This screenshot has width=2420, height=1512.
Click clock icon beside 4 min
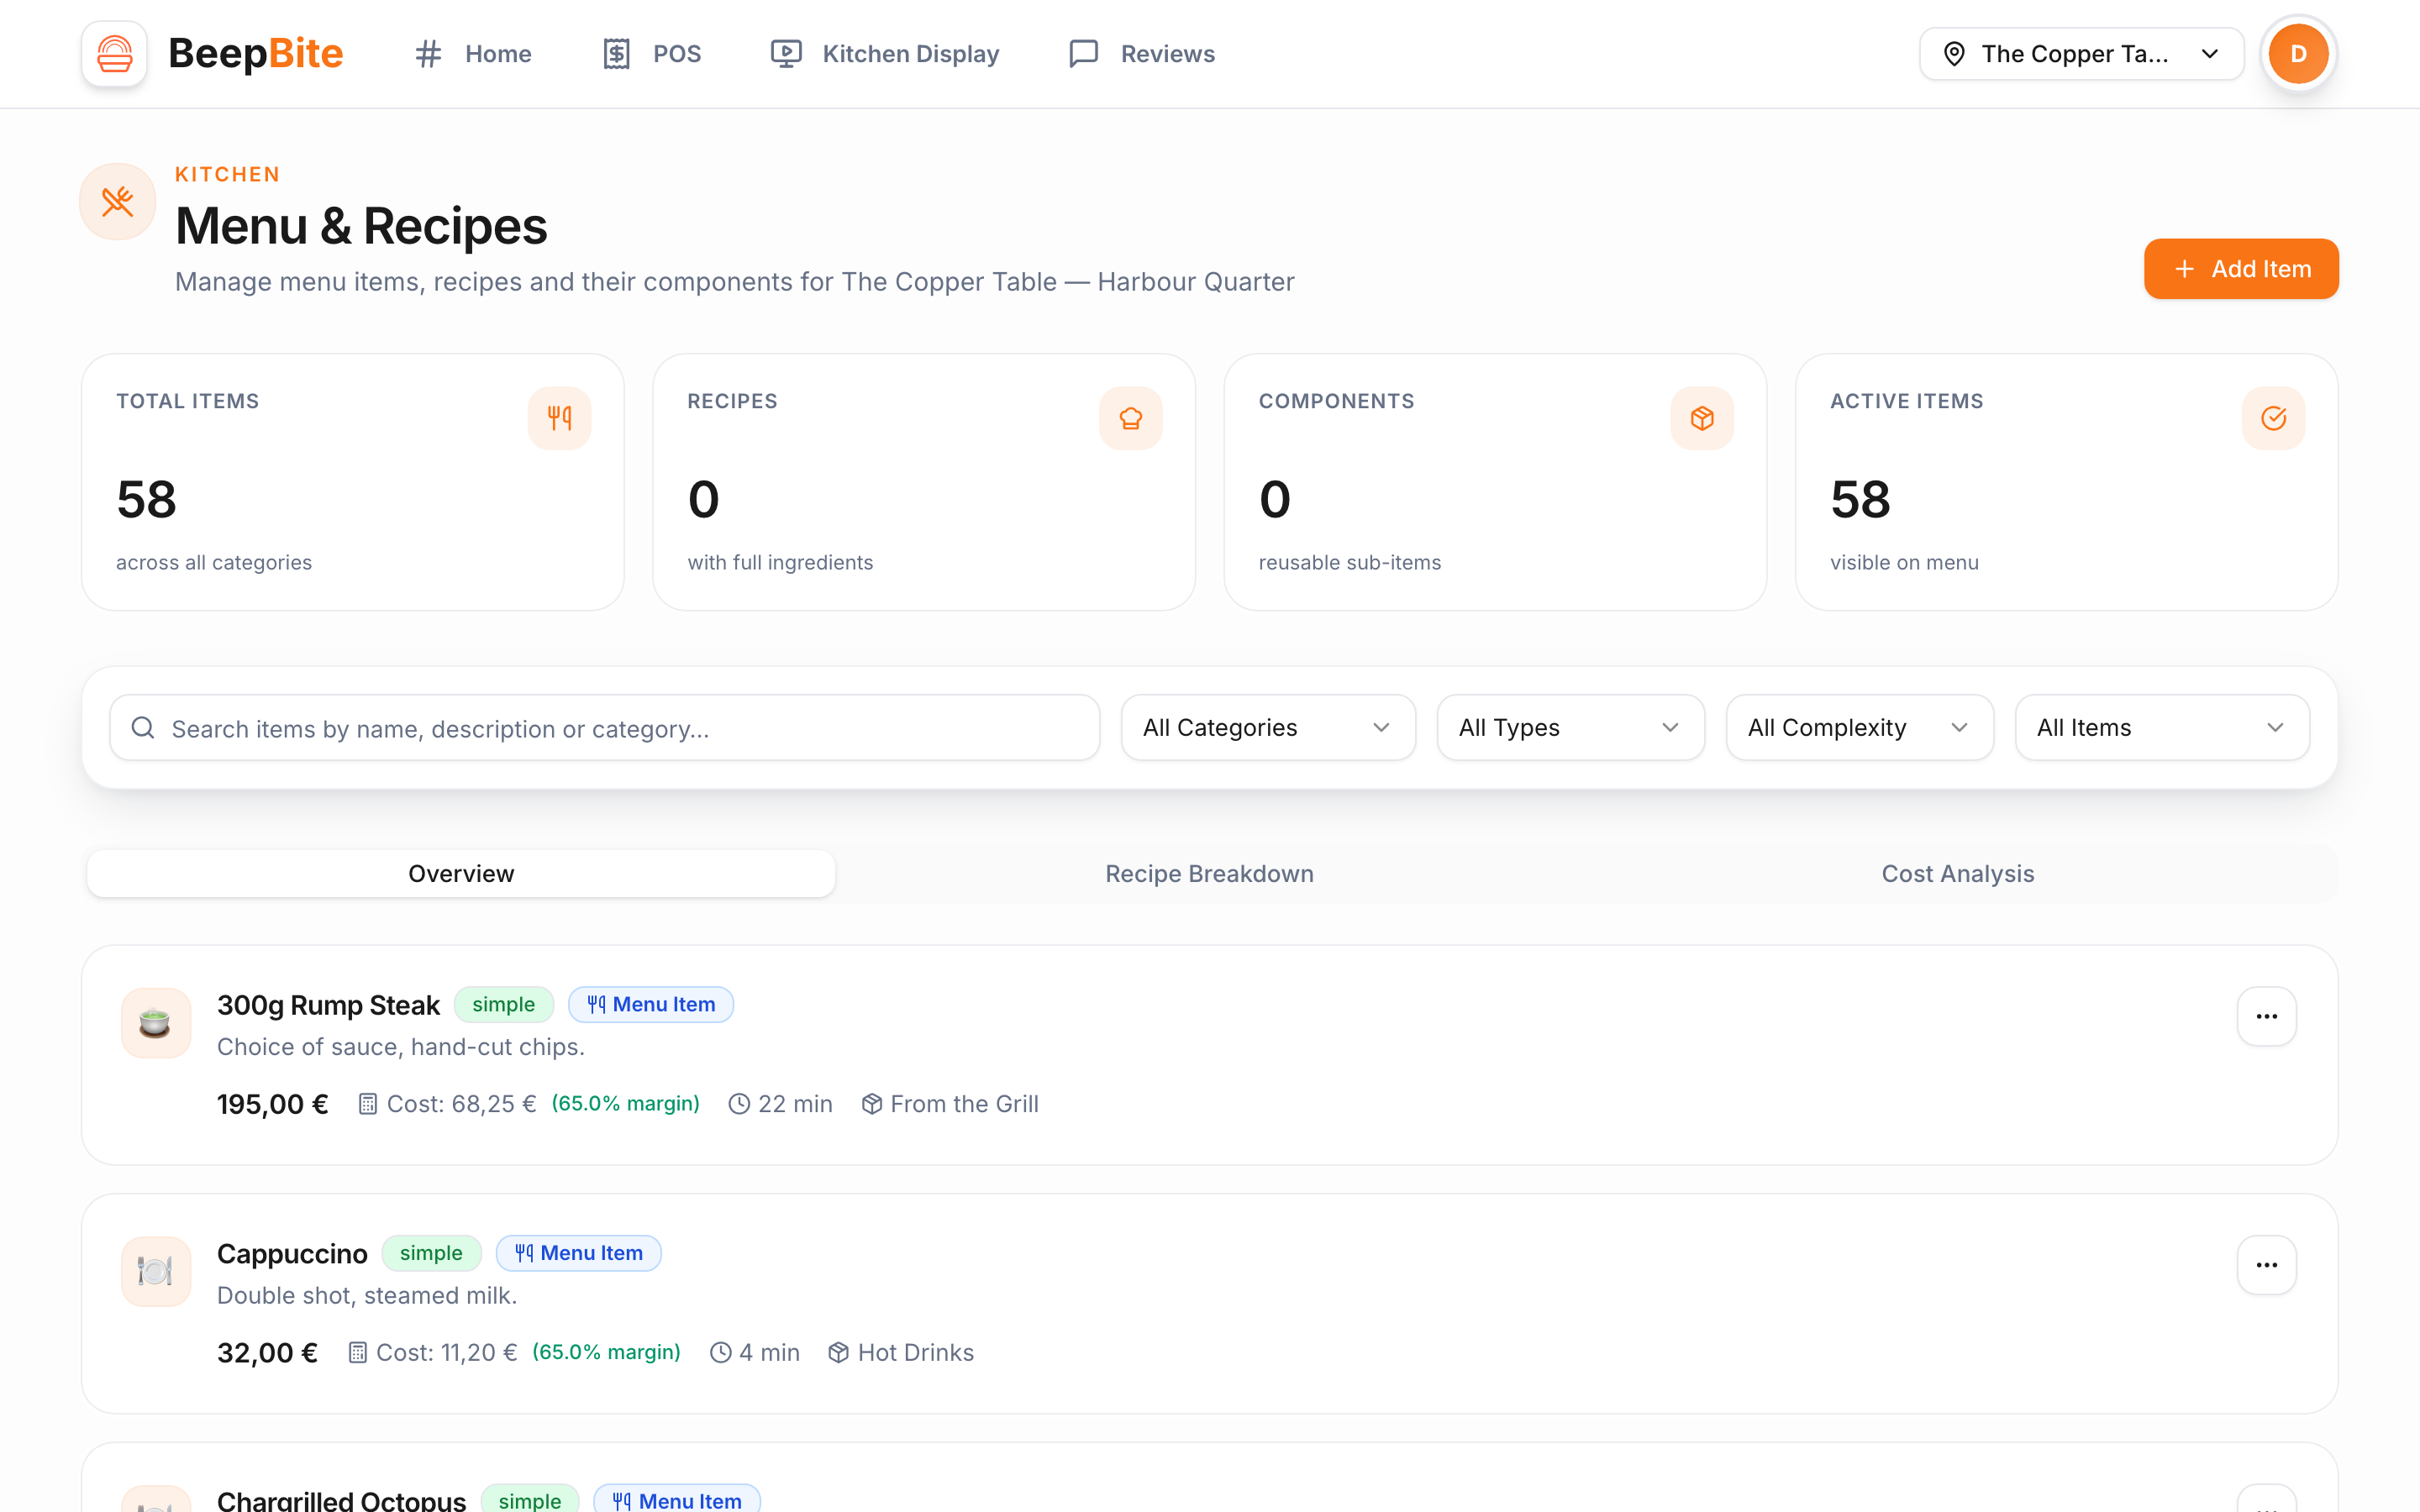720,1353
